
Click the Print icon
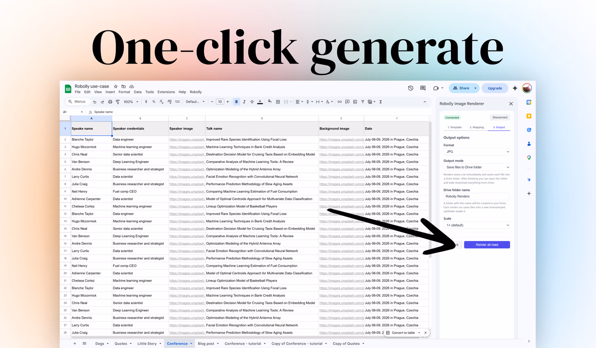[x=110, y=102]
